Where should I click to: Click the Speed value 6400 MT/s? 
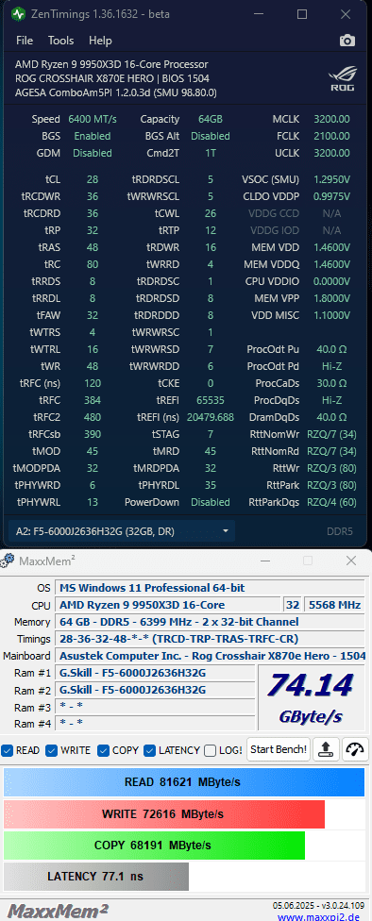pyautogui.click(x=93, y=119)
